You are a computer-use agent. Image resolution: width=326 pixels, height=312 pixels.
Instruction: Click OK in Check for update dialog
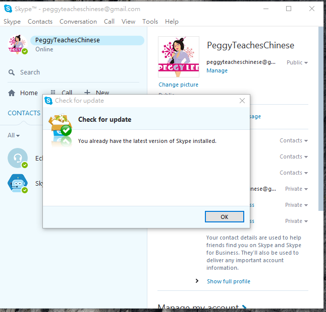(x=225, y=216)
